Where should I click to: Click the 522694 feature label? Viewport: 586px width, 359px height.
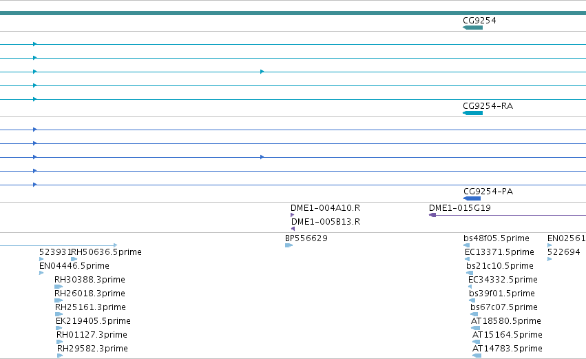tap(563, 252)
